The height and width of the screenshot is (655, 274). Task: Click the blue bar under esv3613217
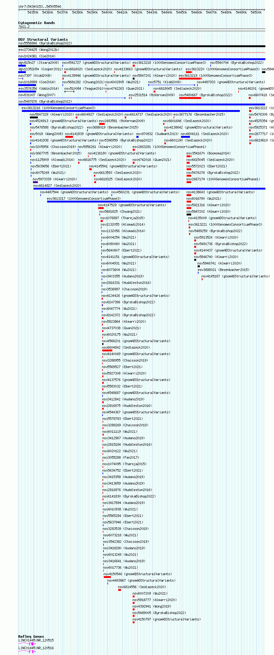click(x=109, y=202)
